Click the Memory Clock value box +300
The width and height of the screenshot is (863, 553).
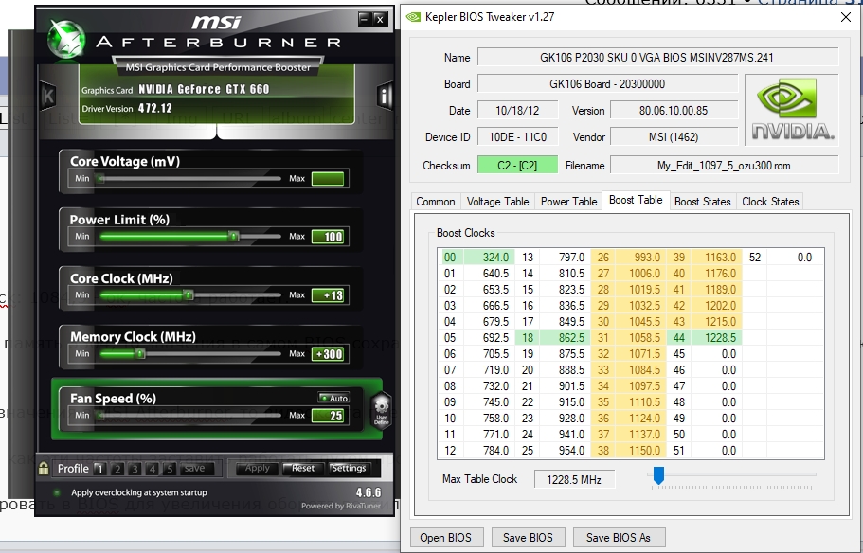tap(328, 354)
